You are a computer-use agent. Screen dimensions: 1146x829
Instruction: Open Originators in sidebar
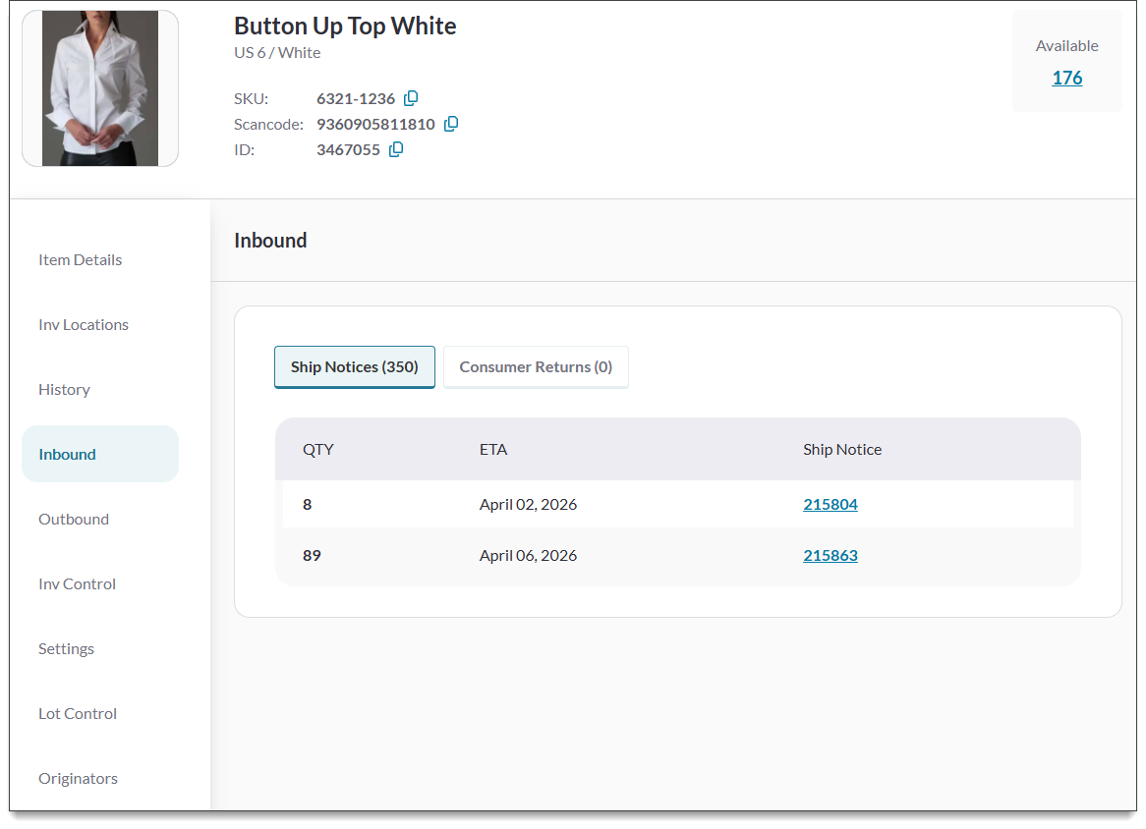78,778
